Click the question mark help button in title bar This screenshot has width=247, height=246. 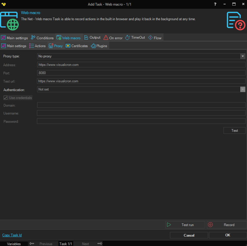215,4
